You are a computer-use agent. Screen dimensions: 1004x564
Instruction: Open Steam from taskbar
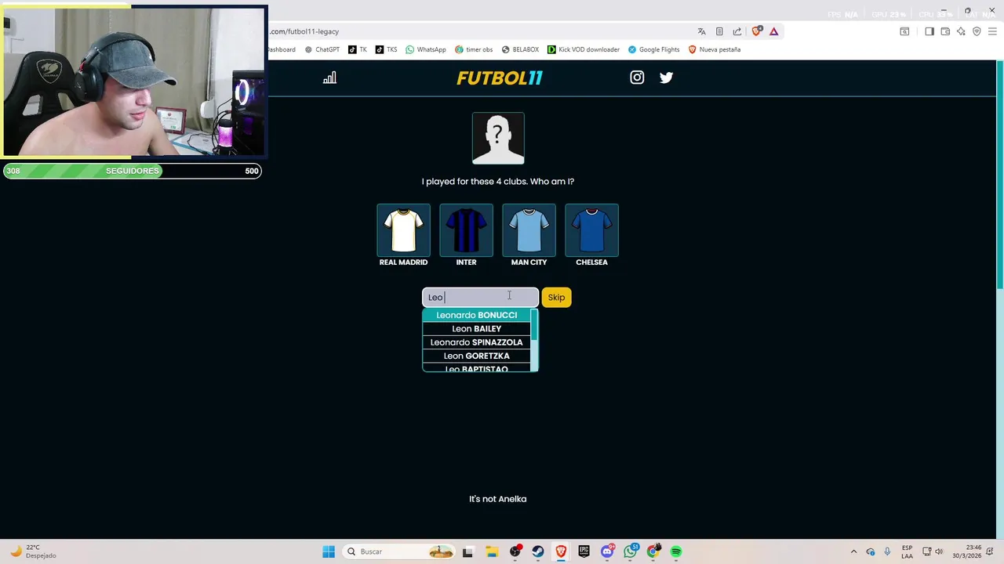(x=537, y=551)
